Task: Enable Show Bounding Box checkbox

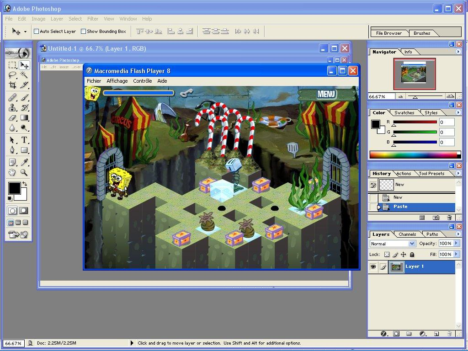Action: (x=84, y=32)
